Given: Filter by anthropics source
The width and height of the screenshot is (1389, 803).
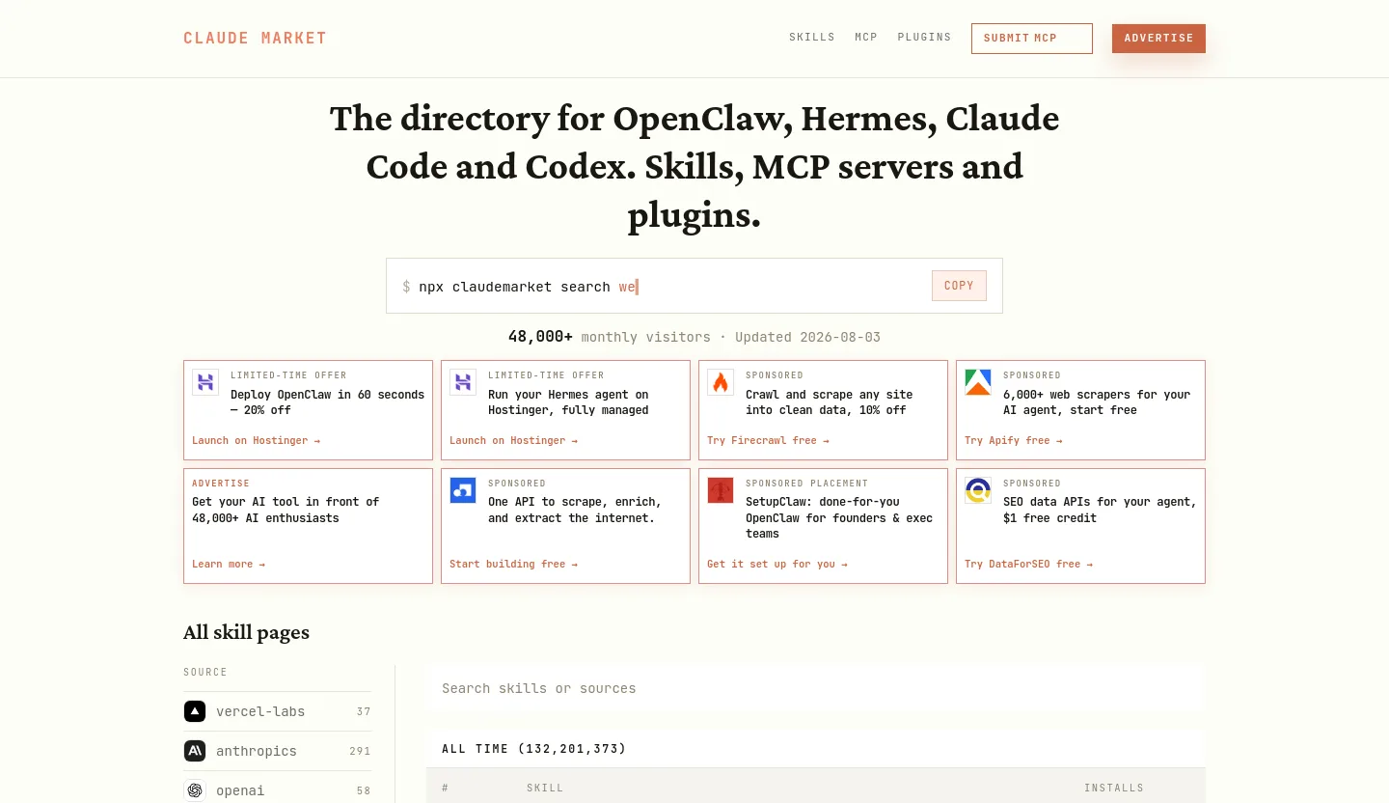Looking at the screenshot, I should [278, 751].
